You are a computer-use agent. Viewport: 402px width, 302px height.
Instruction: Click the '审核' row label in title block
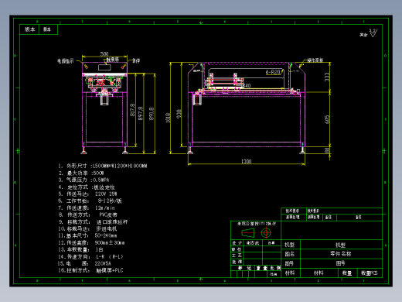pos(237,249)
